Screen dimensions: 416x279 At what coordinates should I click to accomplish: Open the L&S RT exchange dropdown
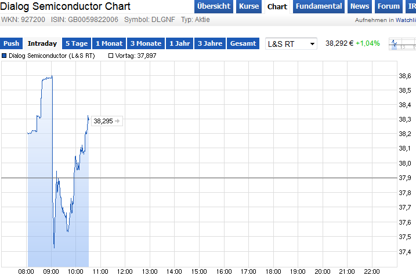tap(291, 43)
